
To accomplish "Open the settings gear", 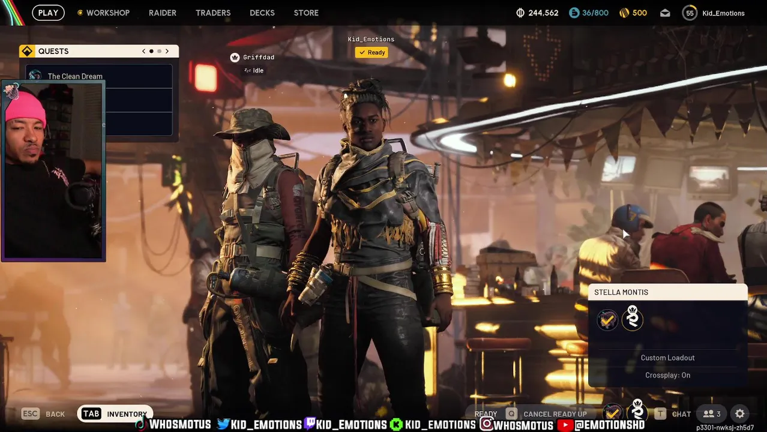I will click(x=740, y=413).
